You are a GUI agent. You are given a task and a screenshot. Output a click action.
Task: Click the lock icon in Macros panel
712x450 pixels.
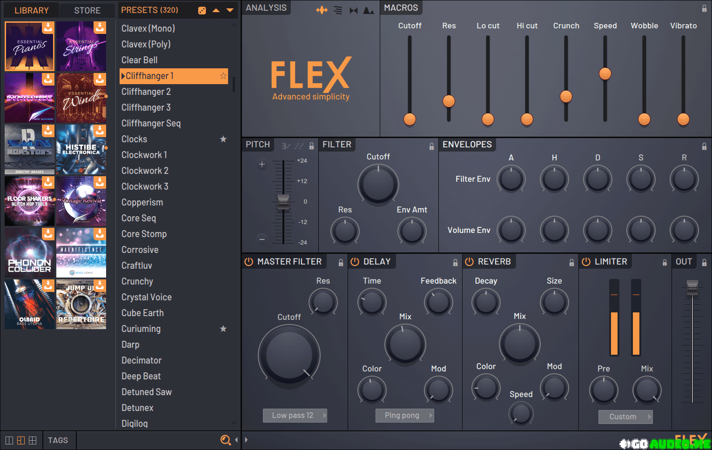704,8
